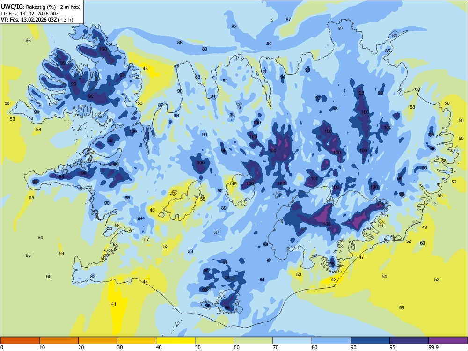The image size is (468, 351).
Task: Click the map value '63' in the southeast
Action: (x=423, y=243)
